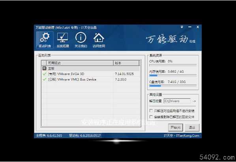
Task: Select version 7.14.01.5025 cell
Action: pos(124,74)
